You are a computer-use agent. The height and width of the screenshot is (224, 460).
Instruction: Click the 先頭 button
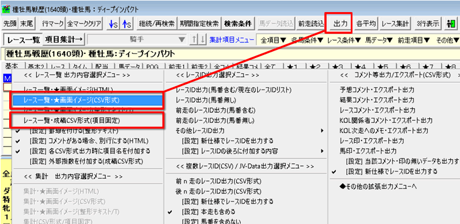(10, 24)
